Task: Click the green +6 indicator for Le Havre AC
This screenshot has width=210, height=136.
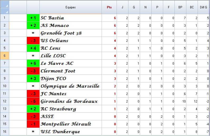Action: click(33, 63)
